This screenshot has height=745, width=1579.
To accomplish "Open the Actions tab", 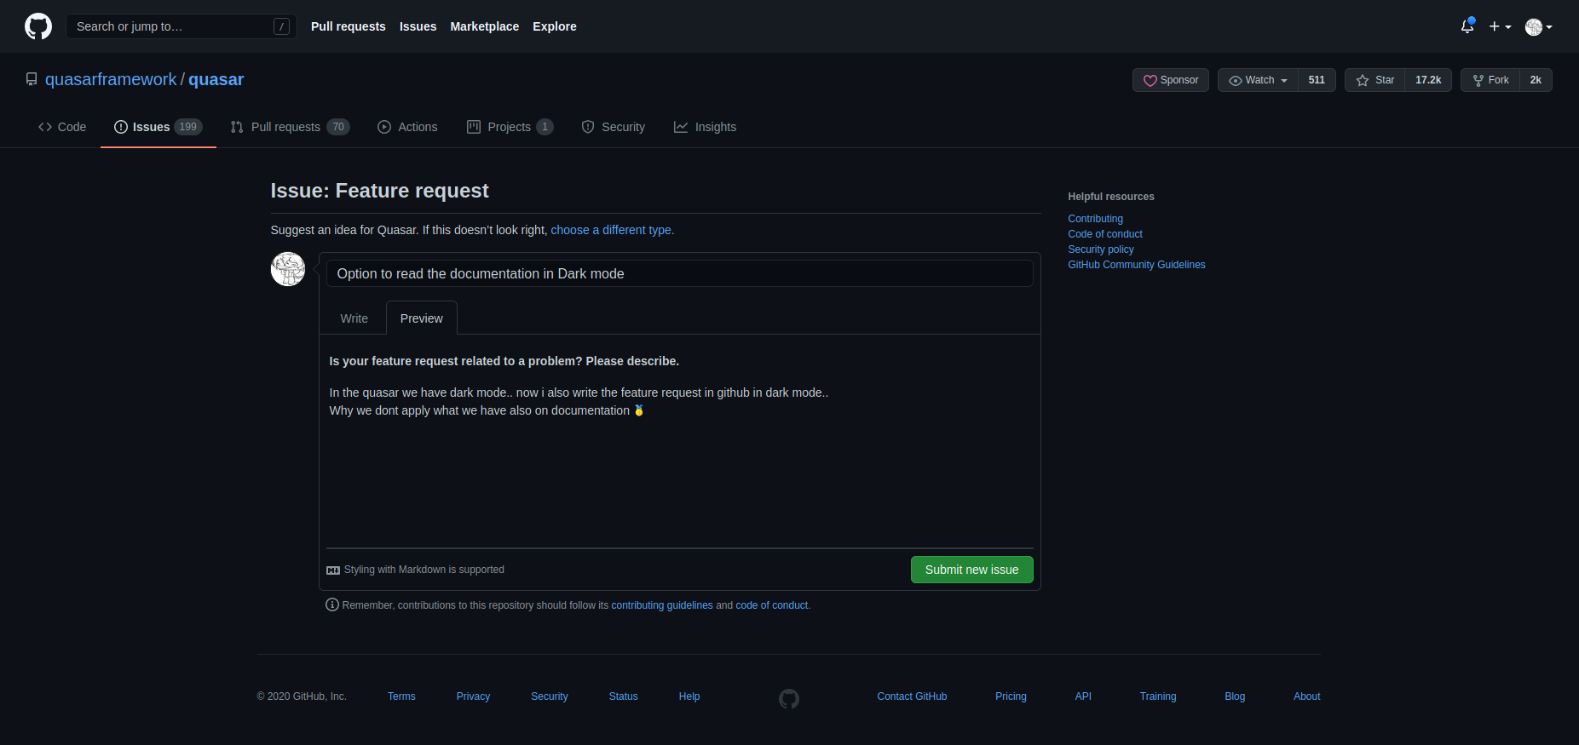I will click(407, 127).
